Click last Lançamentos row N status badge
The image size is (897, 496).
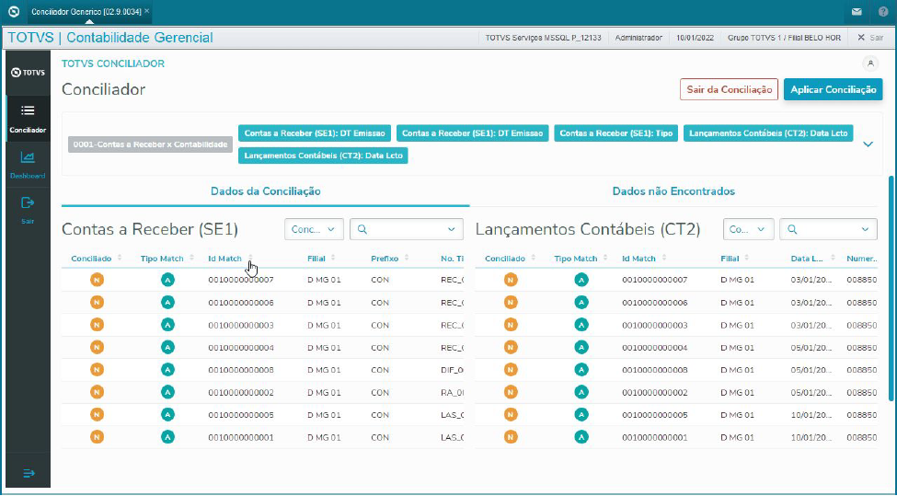pos(511,437)
